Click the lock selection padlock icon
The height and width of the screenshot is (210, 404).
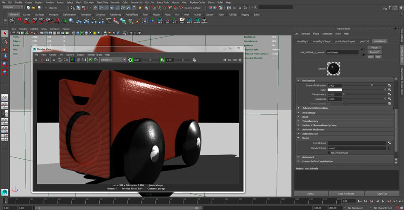click(140, 8)
